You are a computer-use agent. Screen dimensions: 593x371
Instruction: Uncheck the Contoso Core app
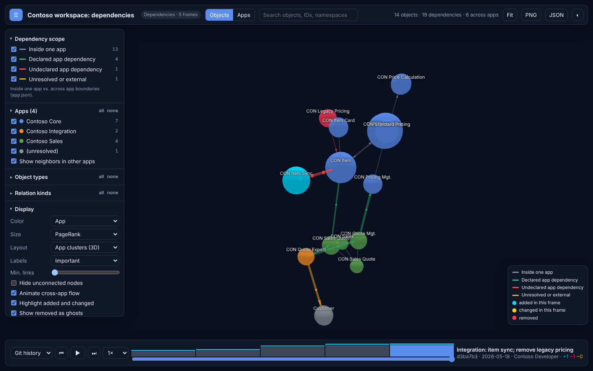point(14,121)
